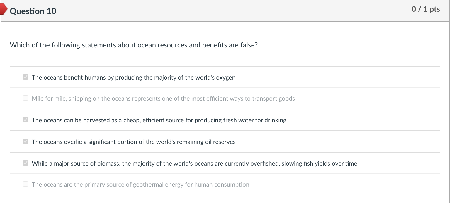
Task: Select the answer about world's oxygen production
Action: (x=134, y=77)
